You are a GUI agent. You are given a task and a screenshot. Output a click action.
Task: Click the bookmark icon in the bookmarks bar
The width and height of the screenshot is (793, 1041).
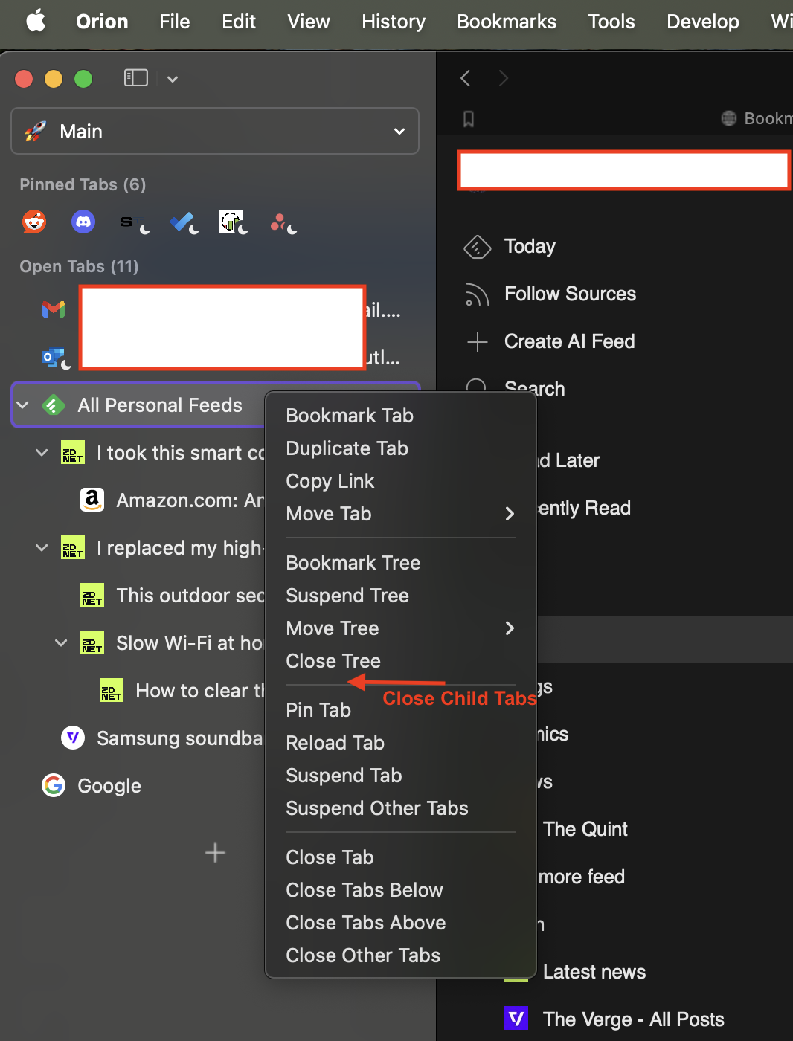[469, 119]
